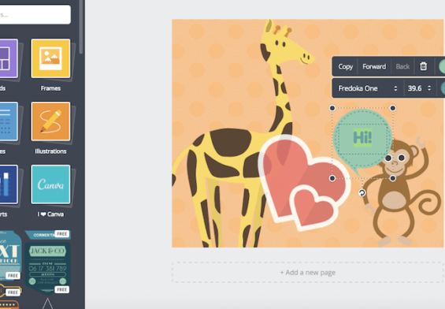
Task: Send element Back in layer order
Action: (x=402, y=66)
